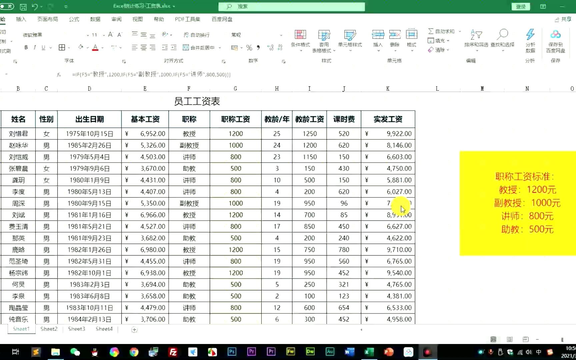Screen dimensions: 576x360
Task: Open Photoshop from the taskbar
Action: pyautogui.click(x=232, y=352)
